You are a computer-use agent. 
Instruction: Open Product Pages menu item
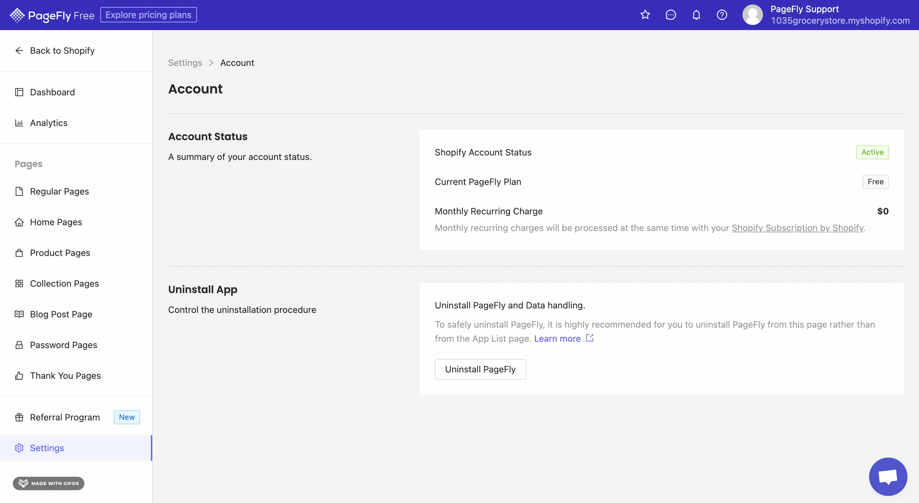[x=76, y=253]
